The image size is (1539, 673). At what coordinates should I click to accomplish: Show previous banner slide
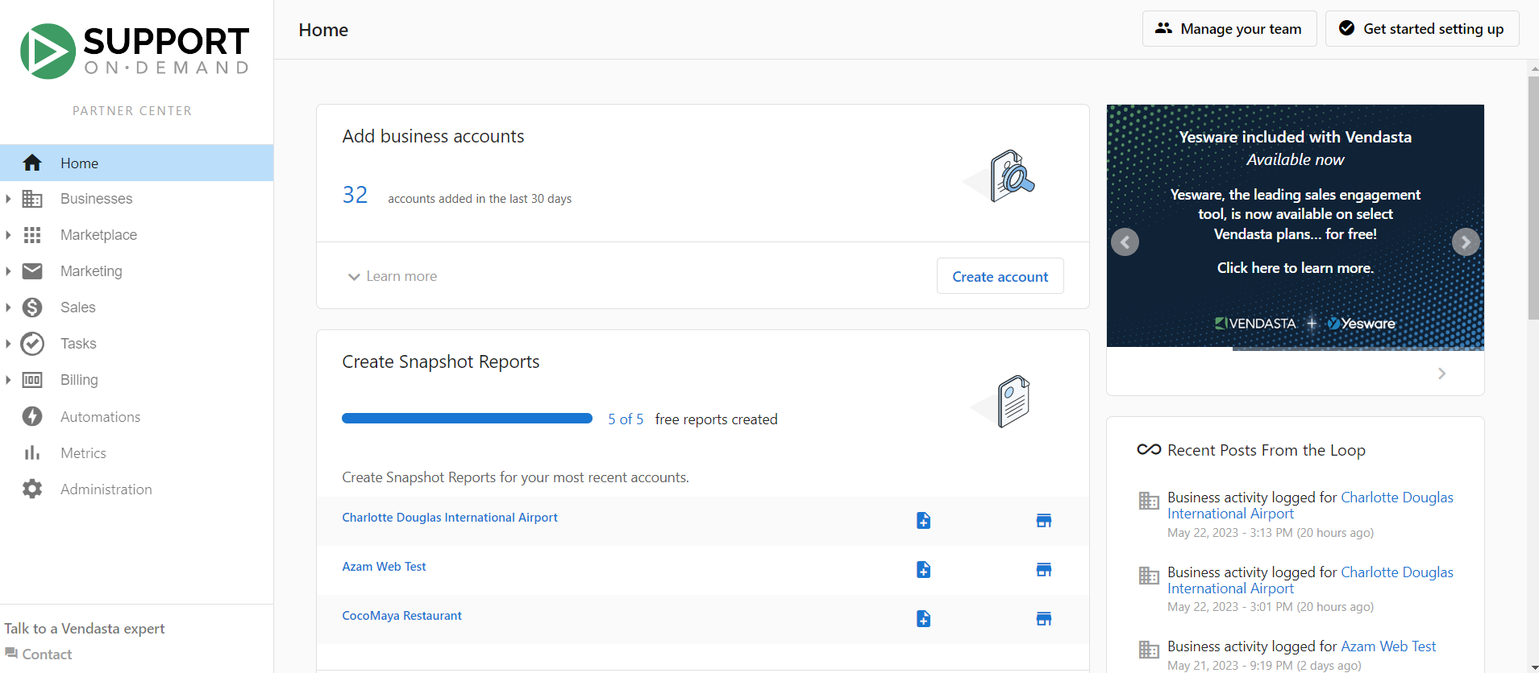click(x=1125, y=242)
